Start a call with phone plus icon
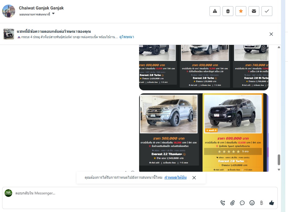The height and width of the screenshot is (212, 288). [x=223, y=203]
